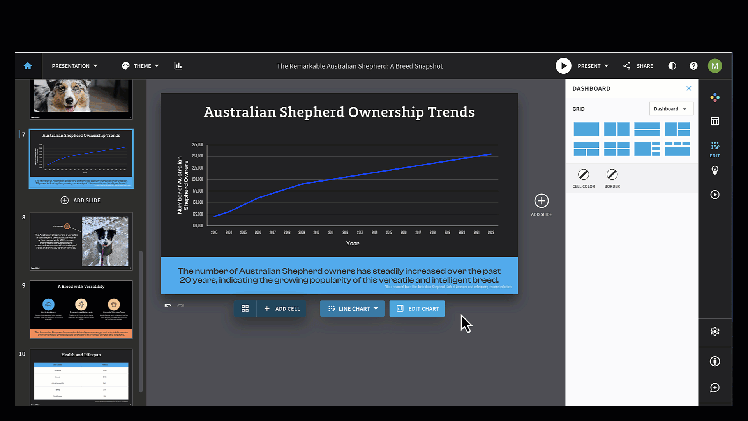The height and width of the screenshot is (421, 748).
Task: Open the settings gear in sidebar
Action: click(715, 331)
